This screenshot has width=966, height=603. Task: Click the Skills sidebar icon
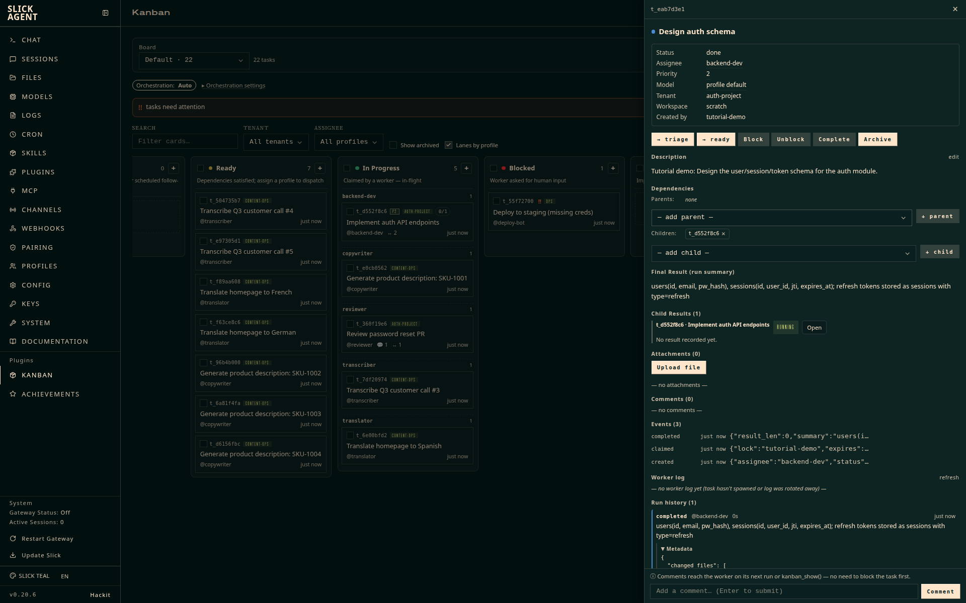pyautogui.click(x=13, y=153)
